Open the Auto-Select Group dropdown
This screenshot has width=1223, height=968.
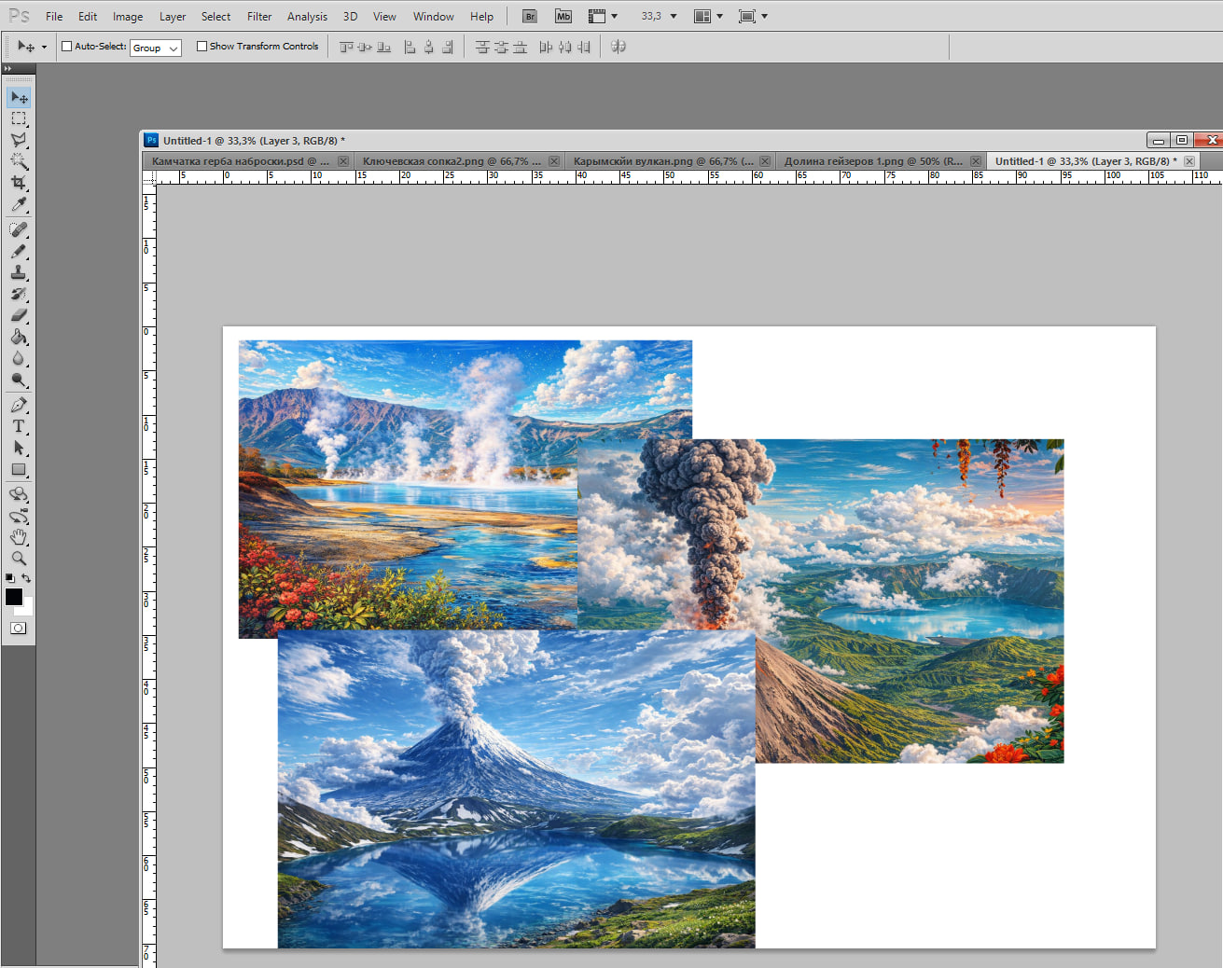pyautogui.click(x=155, y=48)
